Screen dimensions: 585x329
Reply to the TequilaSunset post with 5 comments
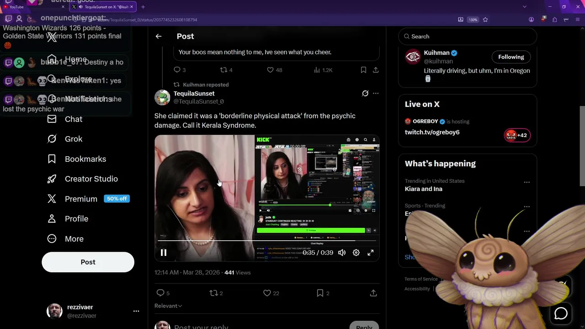point(163,293)
